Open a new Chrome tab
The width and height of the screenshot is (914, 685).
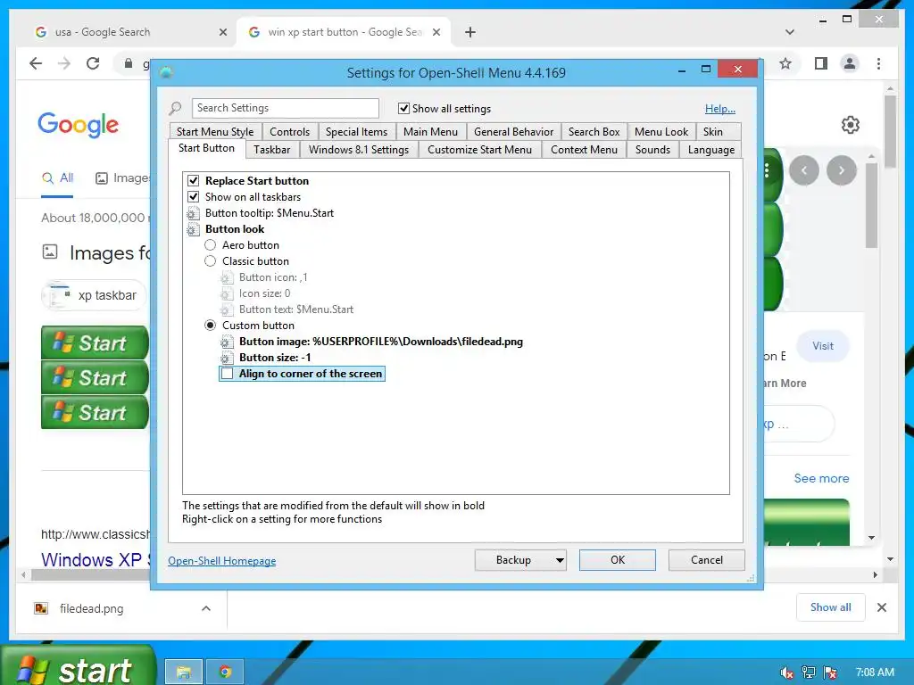(x=470, y=32)
